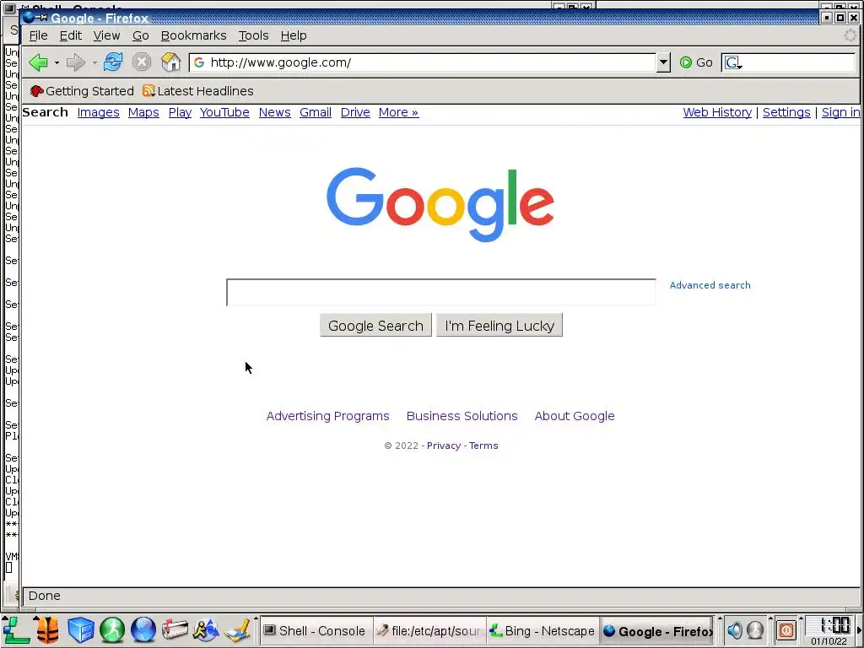
Task: Open the Latest Headlines feed bookmark
Action: coord(197,91)
